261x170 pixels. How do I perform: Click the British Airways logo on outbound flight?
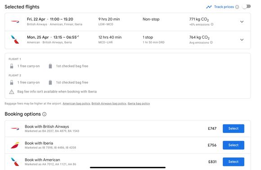pyautogui.click(x=15, y=22)
